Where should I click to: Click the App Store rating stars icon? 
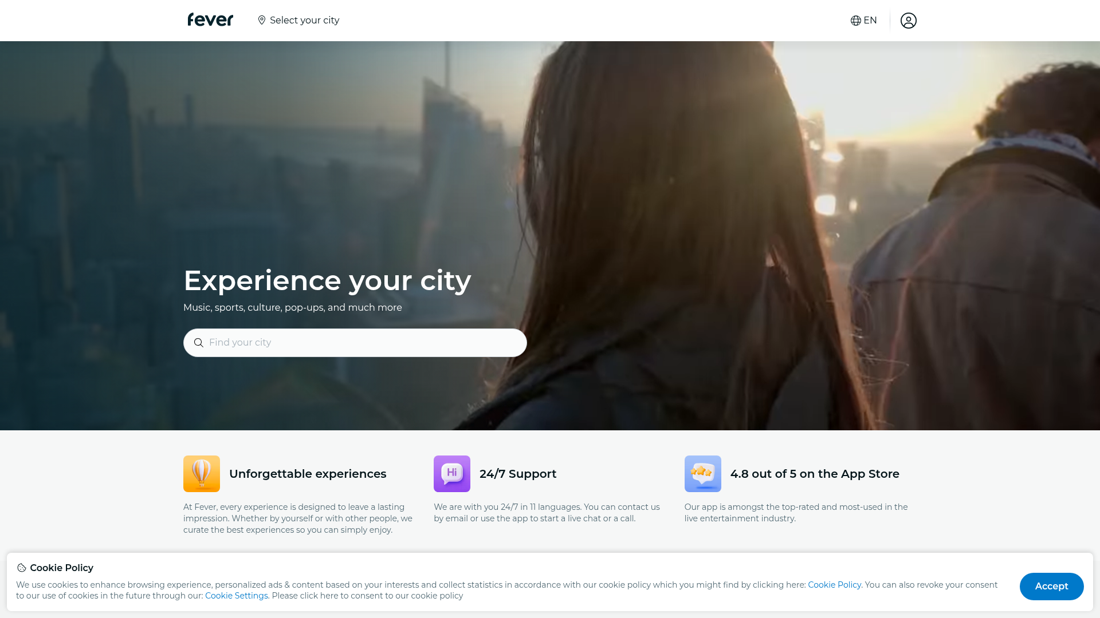[702, 474]
